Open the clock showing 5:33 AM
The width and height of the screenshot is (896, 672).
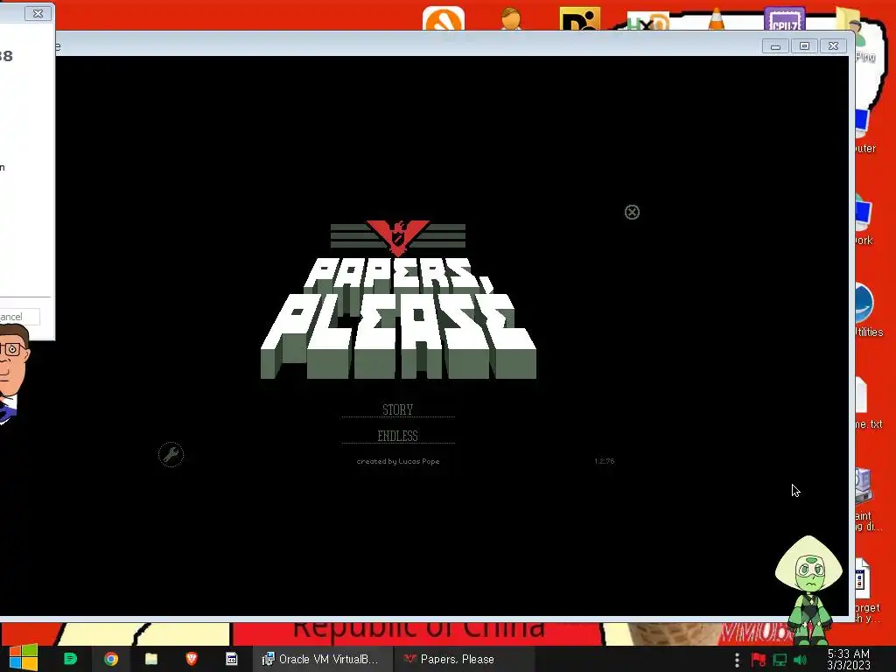[x=849, y=659]
